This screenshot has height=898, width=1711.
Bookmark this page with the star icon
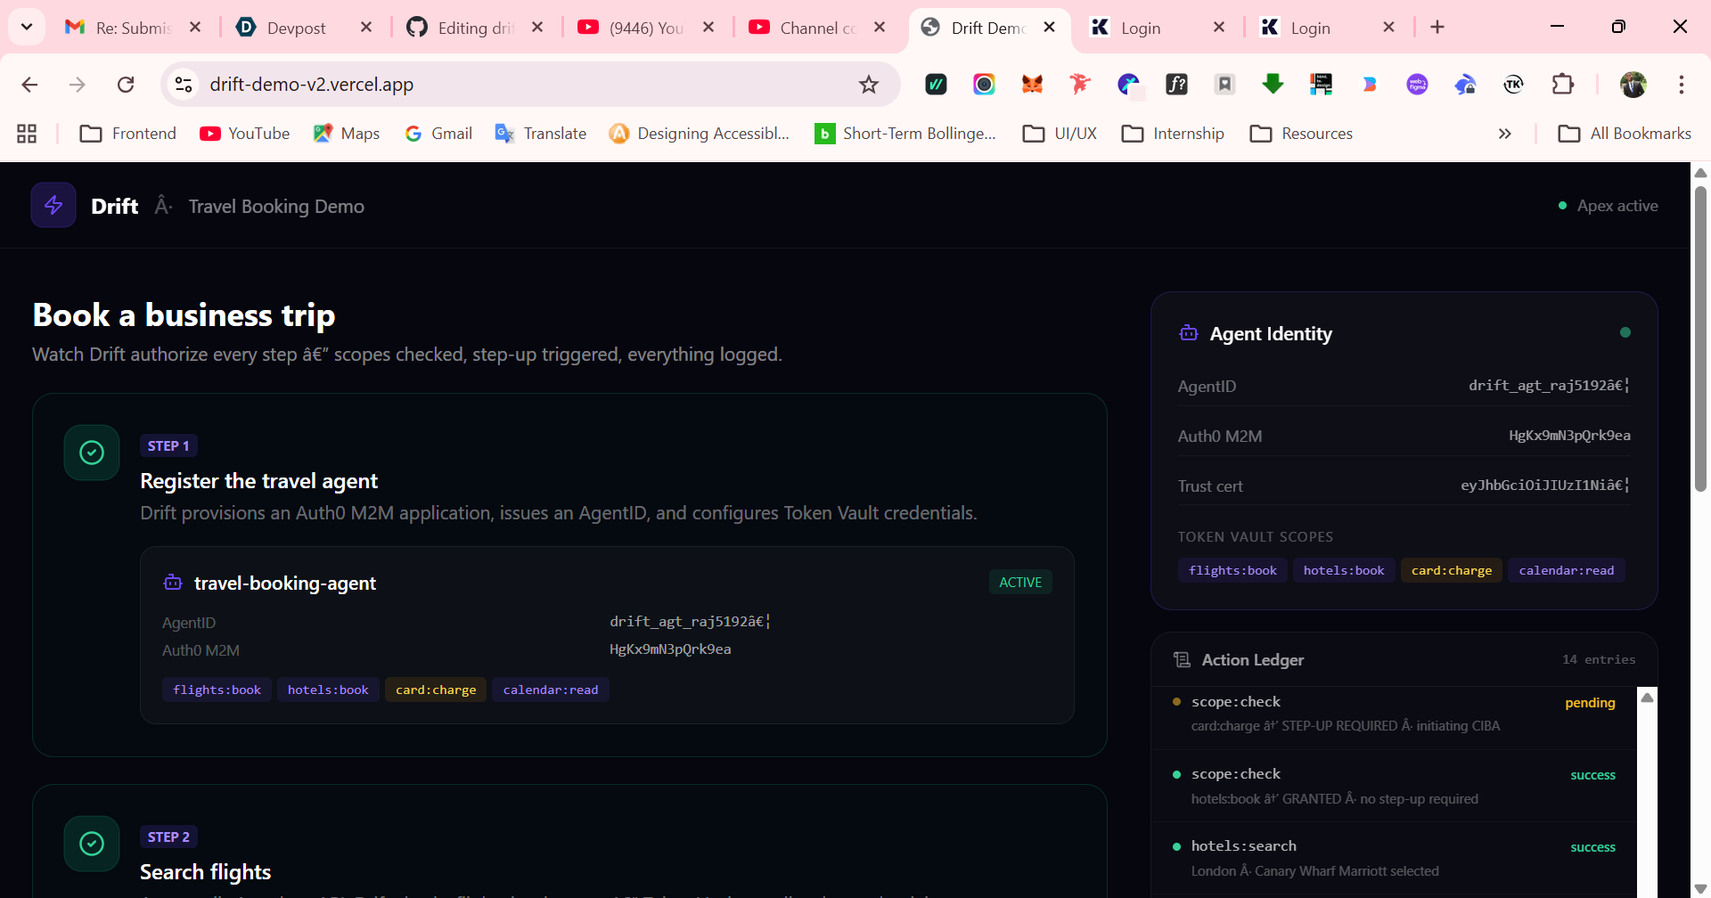point(869,85)
